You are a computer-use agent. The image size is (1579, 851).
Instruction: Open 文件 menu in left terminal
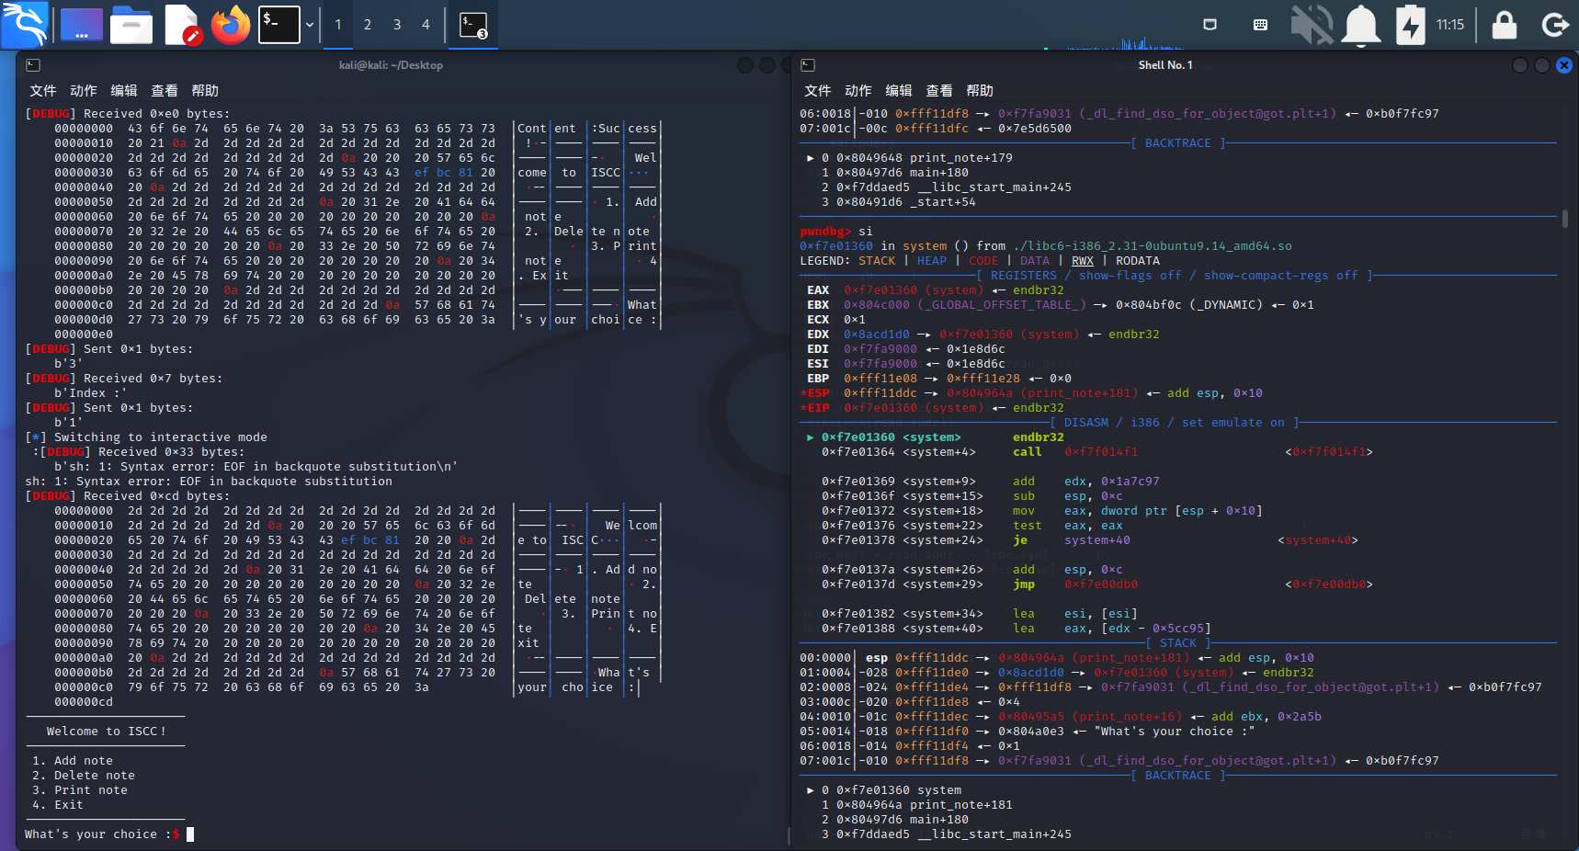(x=42, y=91)
